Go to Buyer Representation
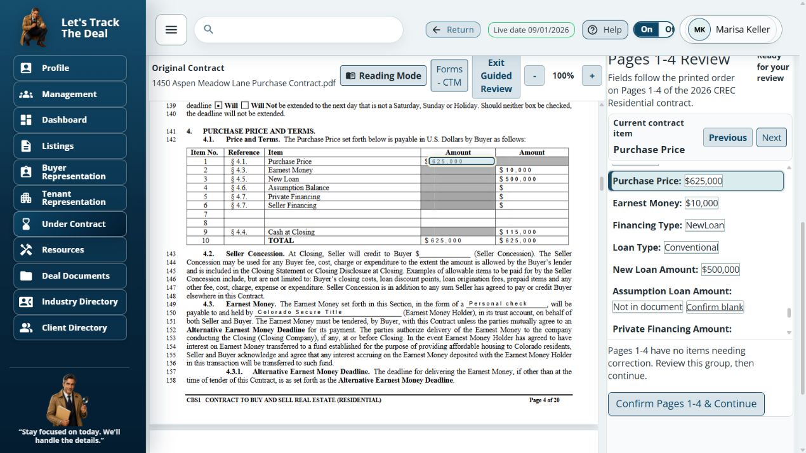 (70, 172)
